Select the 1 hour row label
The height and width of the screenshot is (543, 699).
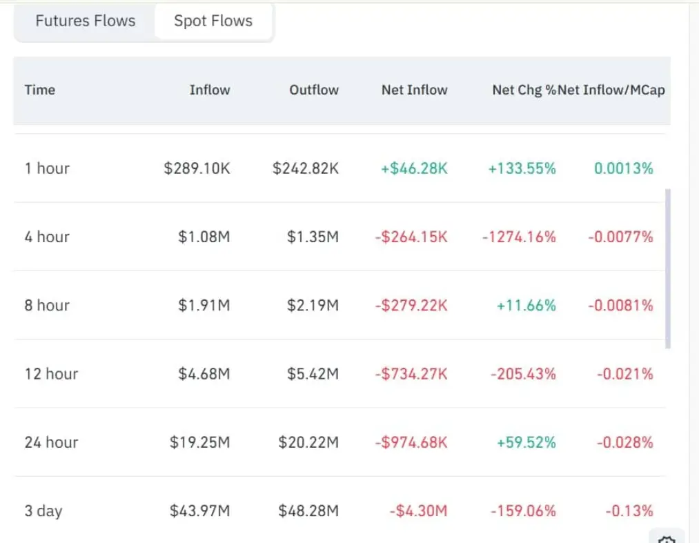coord(47,168)
